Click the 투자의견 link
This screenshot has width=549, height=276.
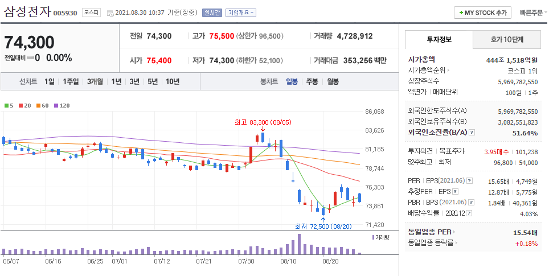tap(420, 151)
